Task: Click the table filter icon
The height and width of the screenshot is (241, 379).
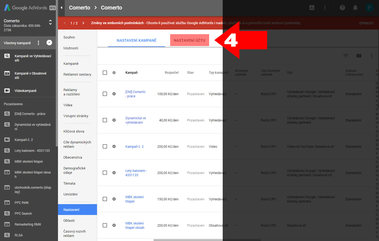Action: point(346,56)
